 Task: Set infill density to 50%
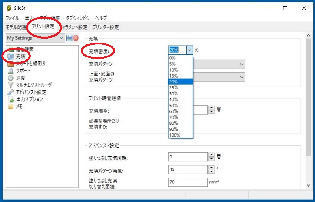click(x=180, y=106)
